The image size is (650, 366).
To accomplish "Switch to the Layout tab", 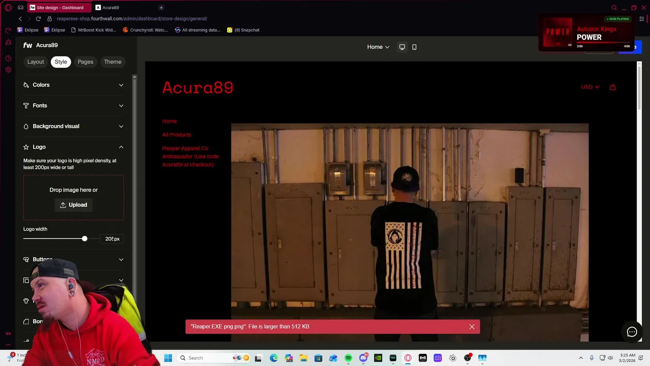I will [x=36, y=62].
